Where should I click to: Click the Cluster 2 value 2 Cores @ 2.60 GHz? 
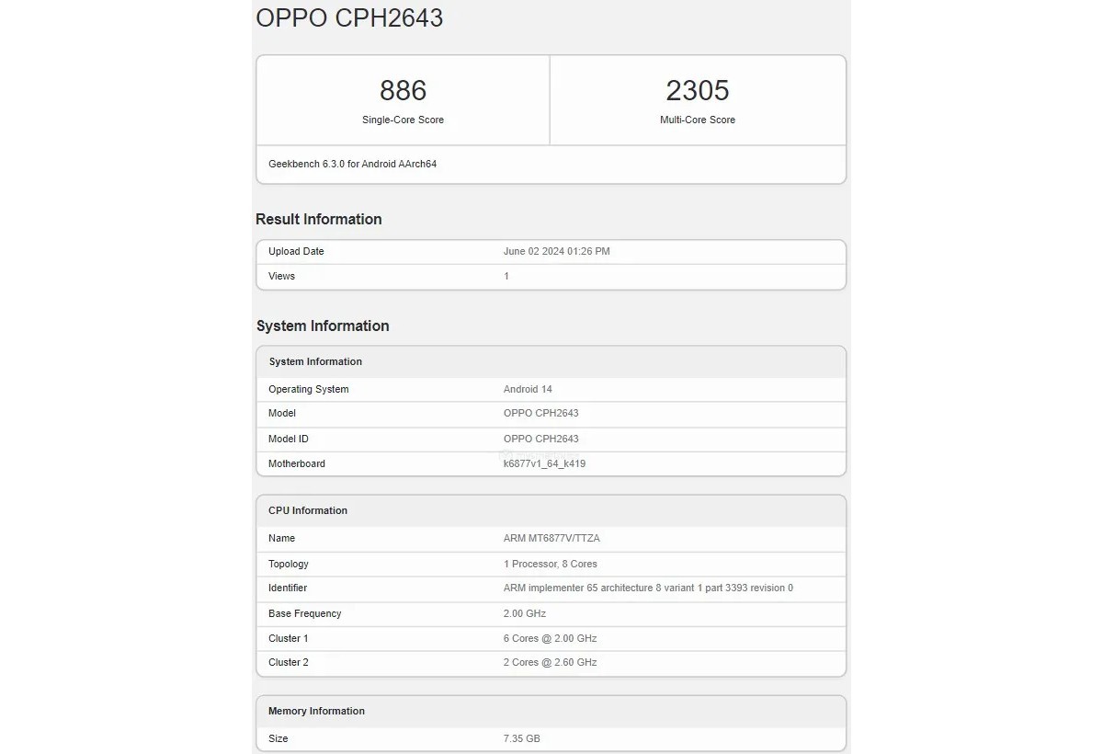click(x=550, y=662)
